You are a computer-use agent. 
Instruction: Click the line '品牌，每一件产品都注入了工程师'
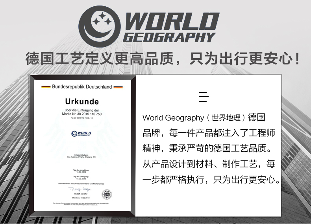pos(209,133)
